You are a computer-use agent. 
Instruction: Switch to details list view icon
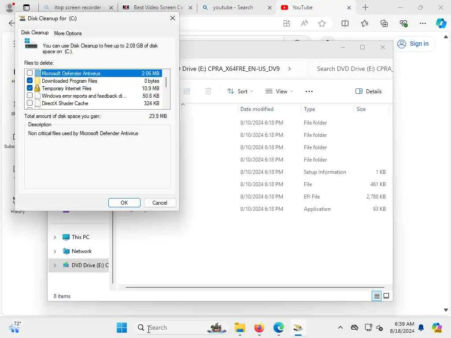point(377,296)
